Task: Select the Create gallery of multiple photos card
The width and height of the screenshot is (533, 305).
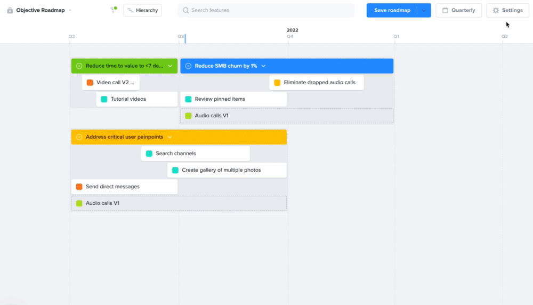Action: click(x=227, y=170)
